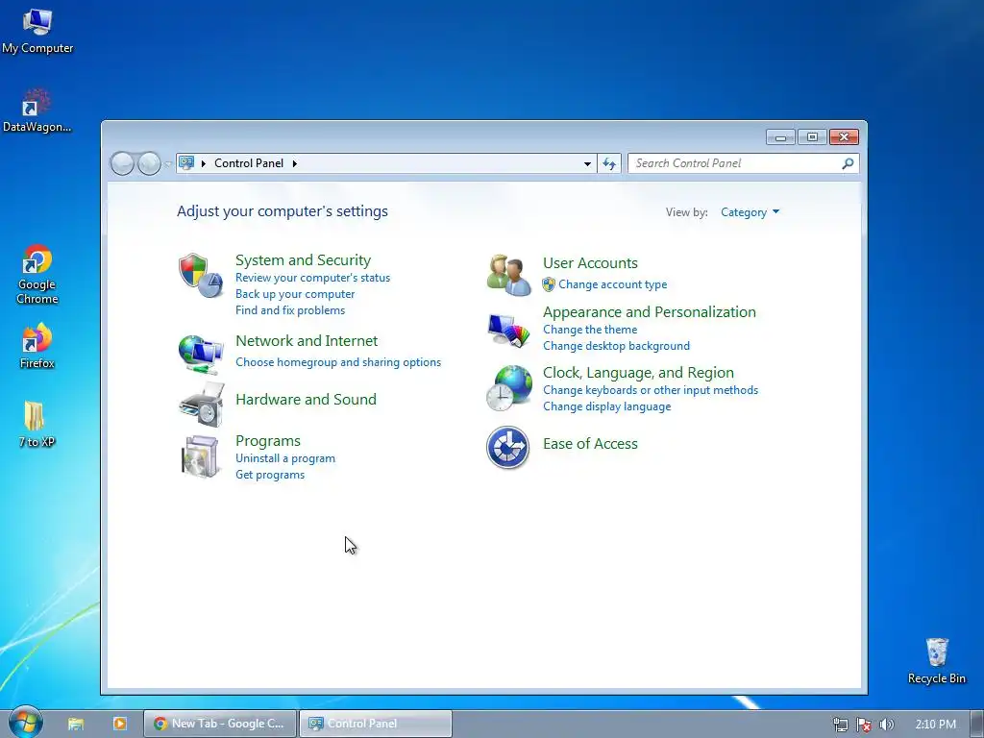Select the Recycle Bin desktop icon
The height and width of the screenshot is (738, 984).
click(x=936, y=661)
